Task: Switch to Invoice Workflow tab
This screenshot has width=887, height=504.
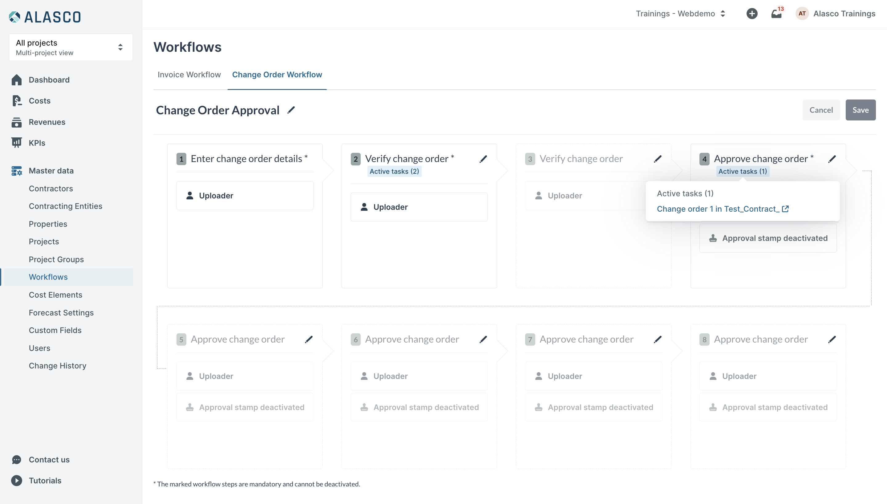Action: tap(189, 75)
